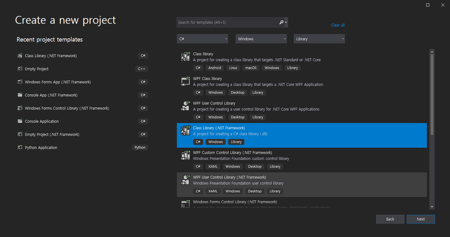This screenshot has width=450, height=237.
Task: Click the Desktop tag under WPF Class library
Action: pos(237,92)
